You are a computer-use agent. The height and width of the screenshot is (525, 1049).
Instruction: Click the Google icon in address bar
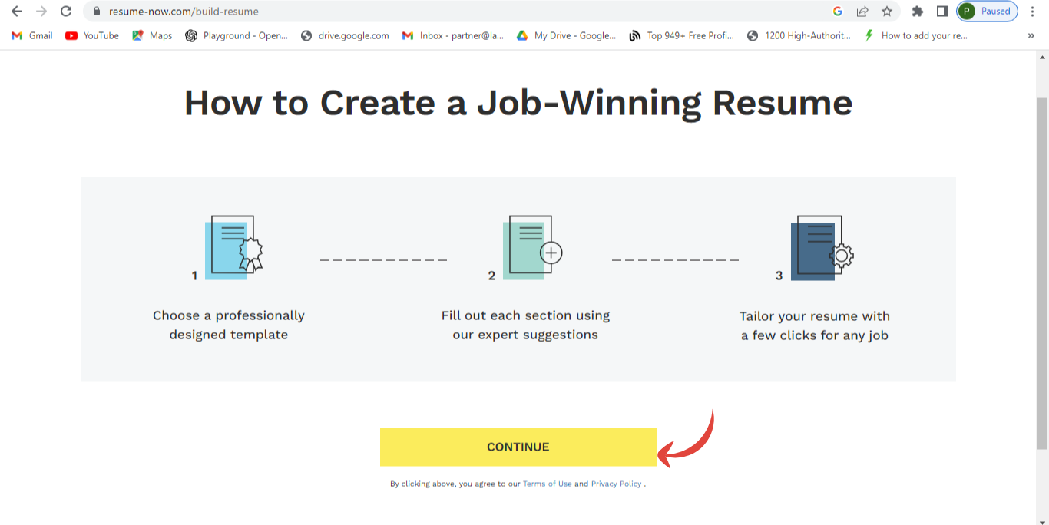point(838,12)
